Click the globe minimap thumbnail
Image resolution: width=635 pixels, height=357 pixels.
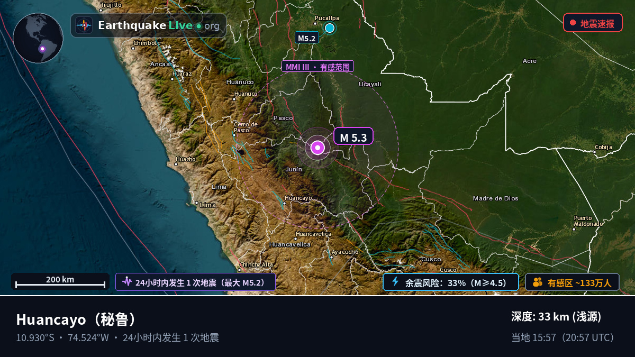point(38,38)
